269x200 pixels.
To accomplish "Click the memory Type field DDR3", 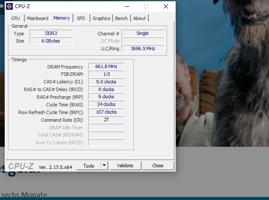I will [x=51, y=33].
